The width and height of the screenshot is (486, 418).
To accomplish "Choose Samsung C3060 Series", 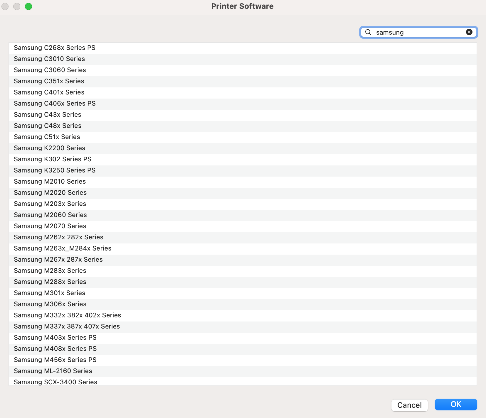I will [243, 70].
